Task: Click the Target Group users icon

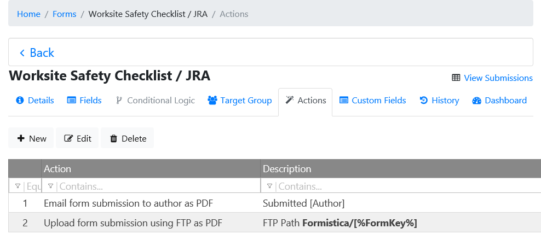Action: [212, 101]
